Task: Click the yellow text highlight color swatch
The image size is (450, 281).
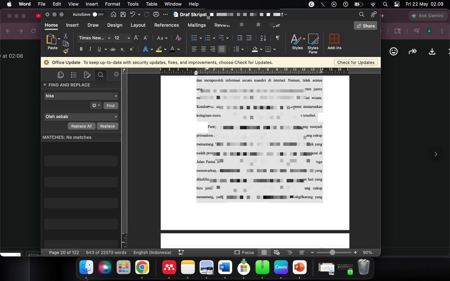Action: pyautogui.click(x=159, y=49)
